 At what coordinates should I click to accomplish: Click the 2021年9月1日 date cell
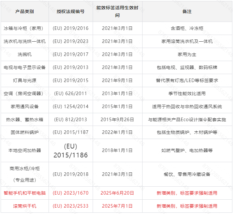point(117,80)
